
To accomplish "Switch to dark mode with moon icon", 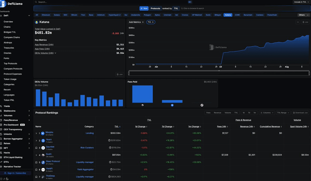I will click(x=7, y=179).
